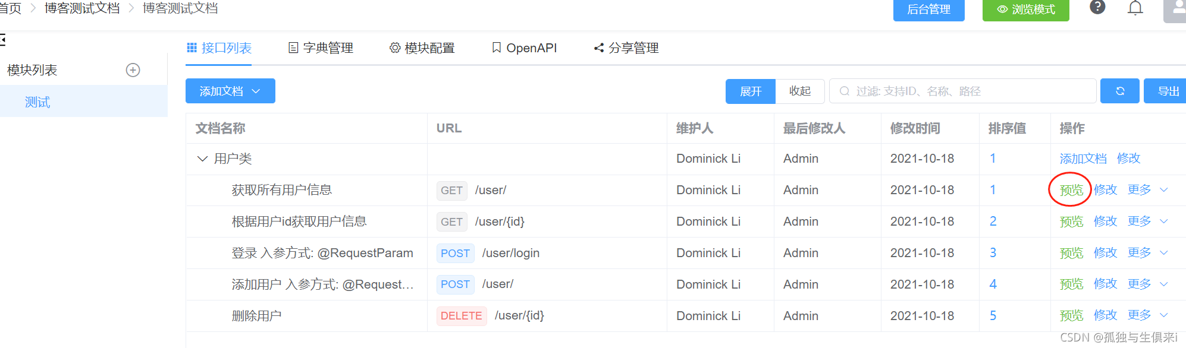This screenshot has width=1186, height=348.
Task: Click 修改 link in 用户类 row
Action: [x=1128, y=158]
